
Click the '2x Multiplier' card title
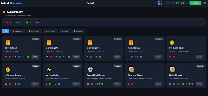click(x=53, y=75)
